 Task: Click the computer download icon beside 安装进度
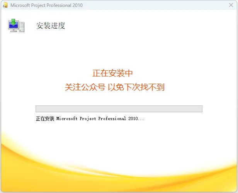click(x=16, y=25)
